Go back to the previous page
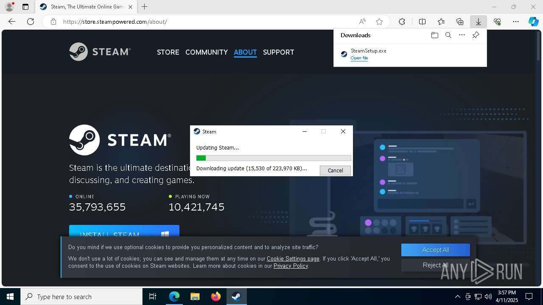Viewport: 543px width, 305px height. tap(12, 22)
